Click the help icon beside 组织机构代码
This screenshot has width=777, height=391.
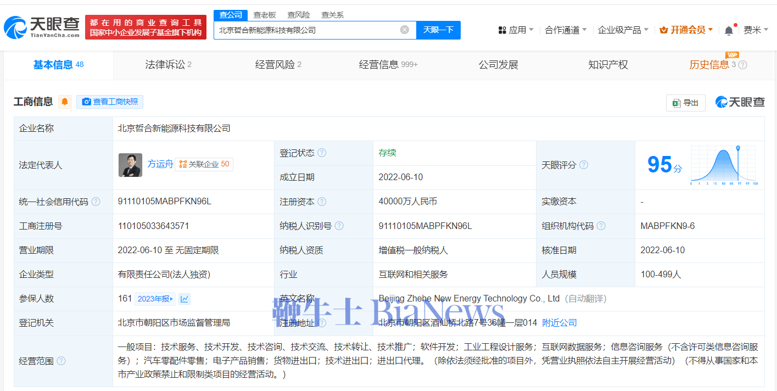(601, 226)
